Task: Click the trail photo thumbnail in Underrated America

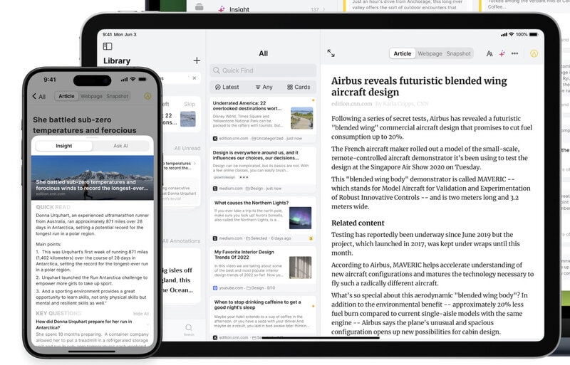Action: [x=301, y=118]
